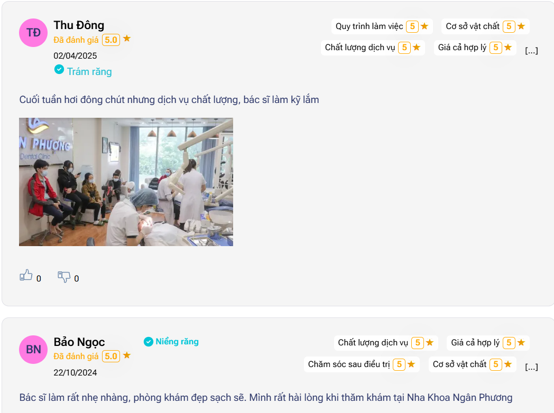Click the verified checkmark beside Niềng răng
554x413 pixels.
pyautogui.click(x=149, y=342)
